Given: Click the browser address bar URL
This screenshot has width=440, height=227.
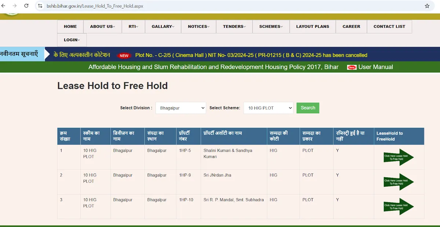Looking at the screenshot, I should tap(95, 6).
